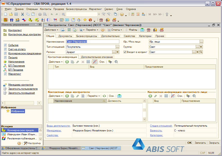Add contact person's contact info with green plus
This screenshot has height=156, width=222.
[x=150, y=96]
